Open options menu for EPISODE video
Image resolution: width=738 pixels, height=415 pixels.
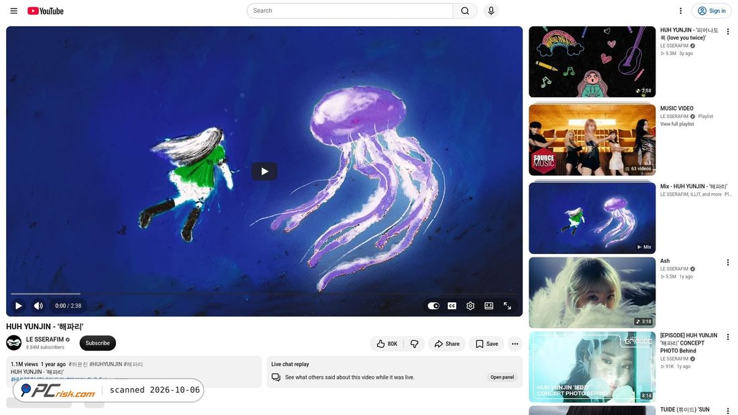point(728,337)
